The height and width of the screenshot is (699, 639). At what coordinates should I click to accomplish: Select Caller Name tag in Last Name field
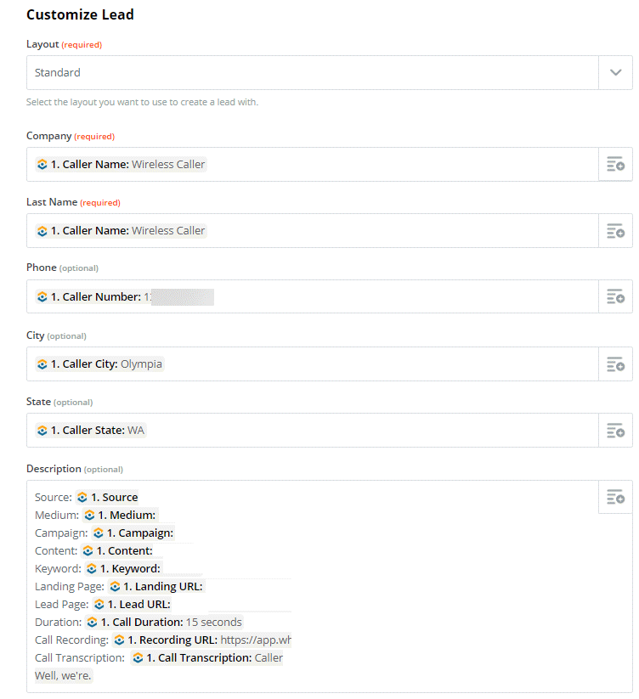121,231
